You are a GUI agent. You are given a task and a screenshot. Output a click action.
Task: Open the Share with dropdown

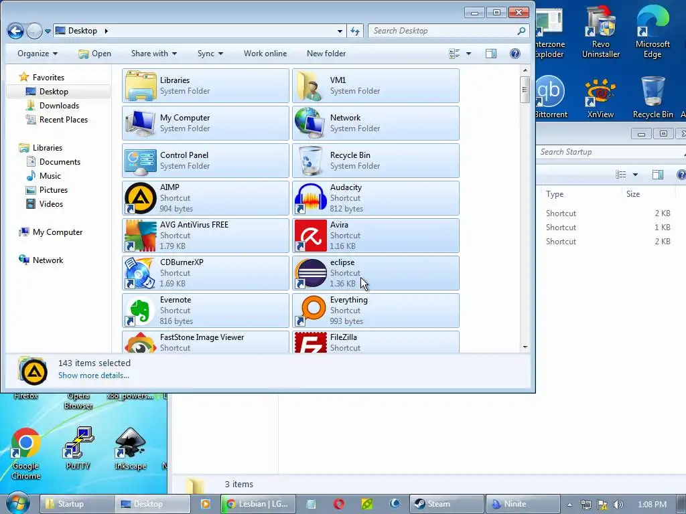tap(154, 54)
